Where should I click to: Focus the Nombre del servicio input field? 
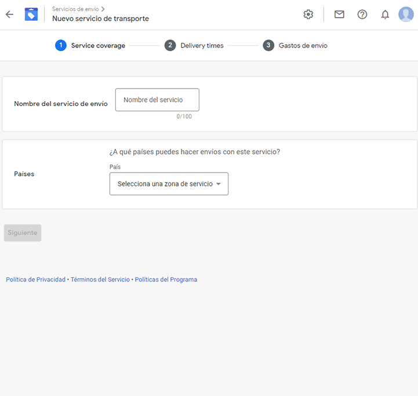[x=157, y=100]
